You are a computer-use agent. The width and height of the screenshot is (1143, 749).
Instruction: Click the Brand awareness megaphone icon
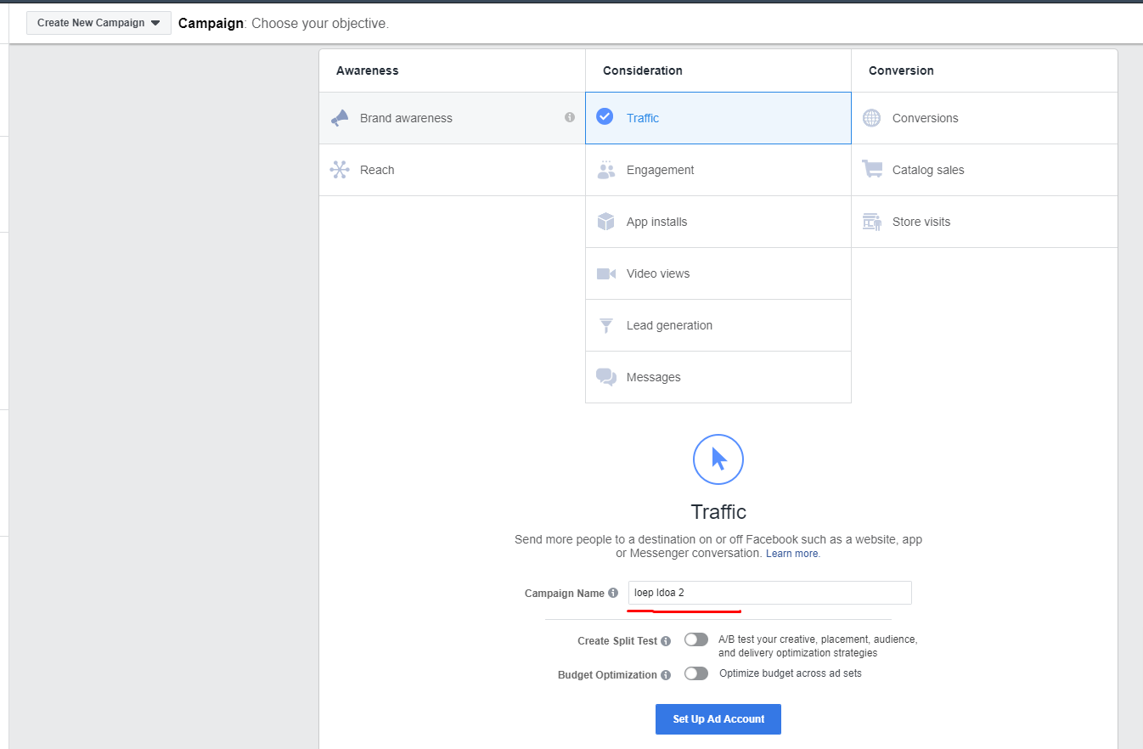[x=340, y=118]
